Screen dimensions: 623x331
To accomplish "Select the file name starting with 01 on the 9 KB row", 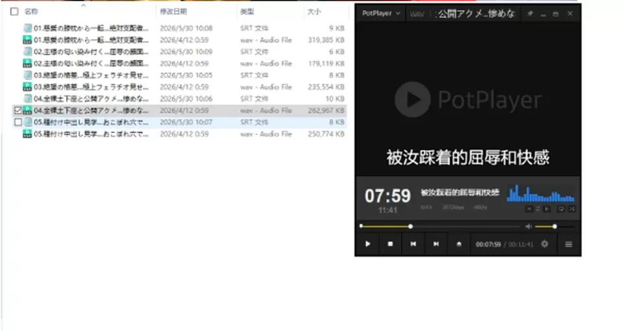I will [91, 28].
